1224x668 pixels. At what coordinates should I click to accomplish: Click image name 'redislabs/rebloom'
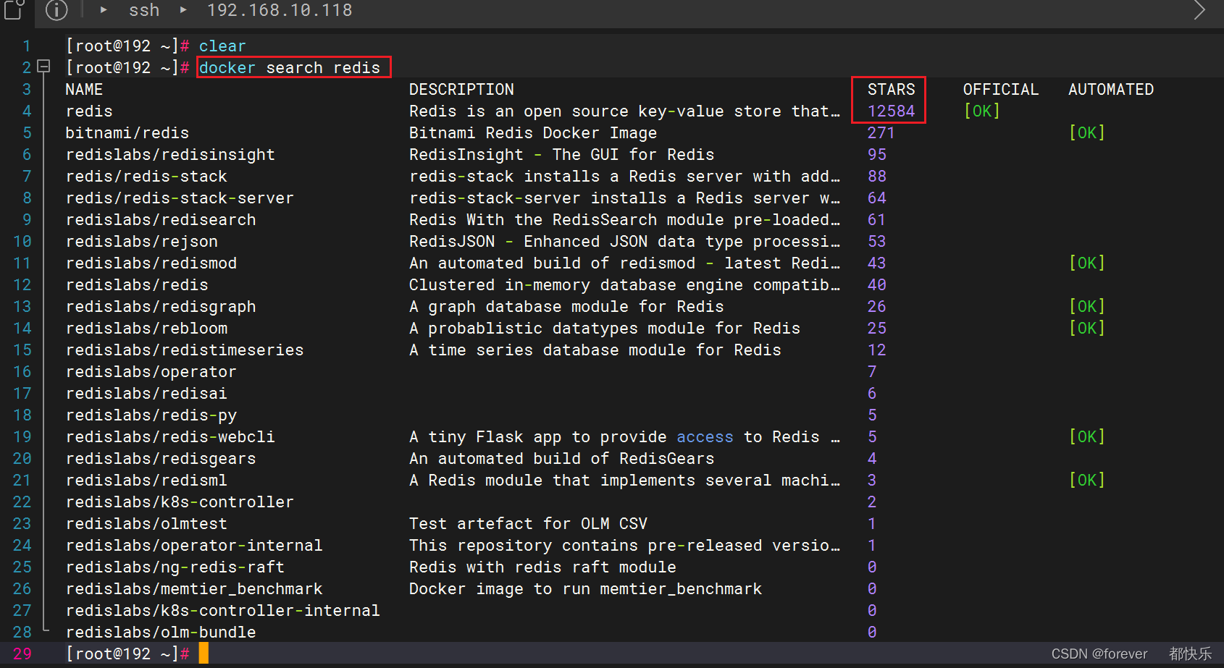[146, 328]
